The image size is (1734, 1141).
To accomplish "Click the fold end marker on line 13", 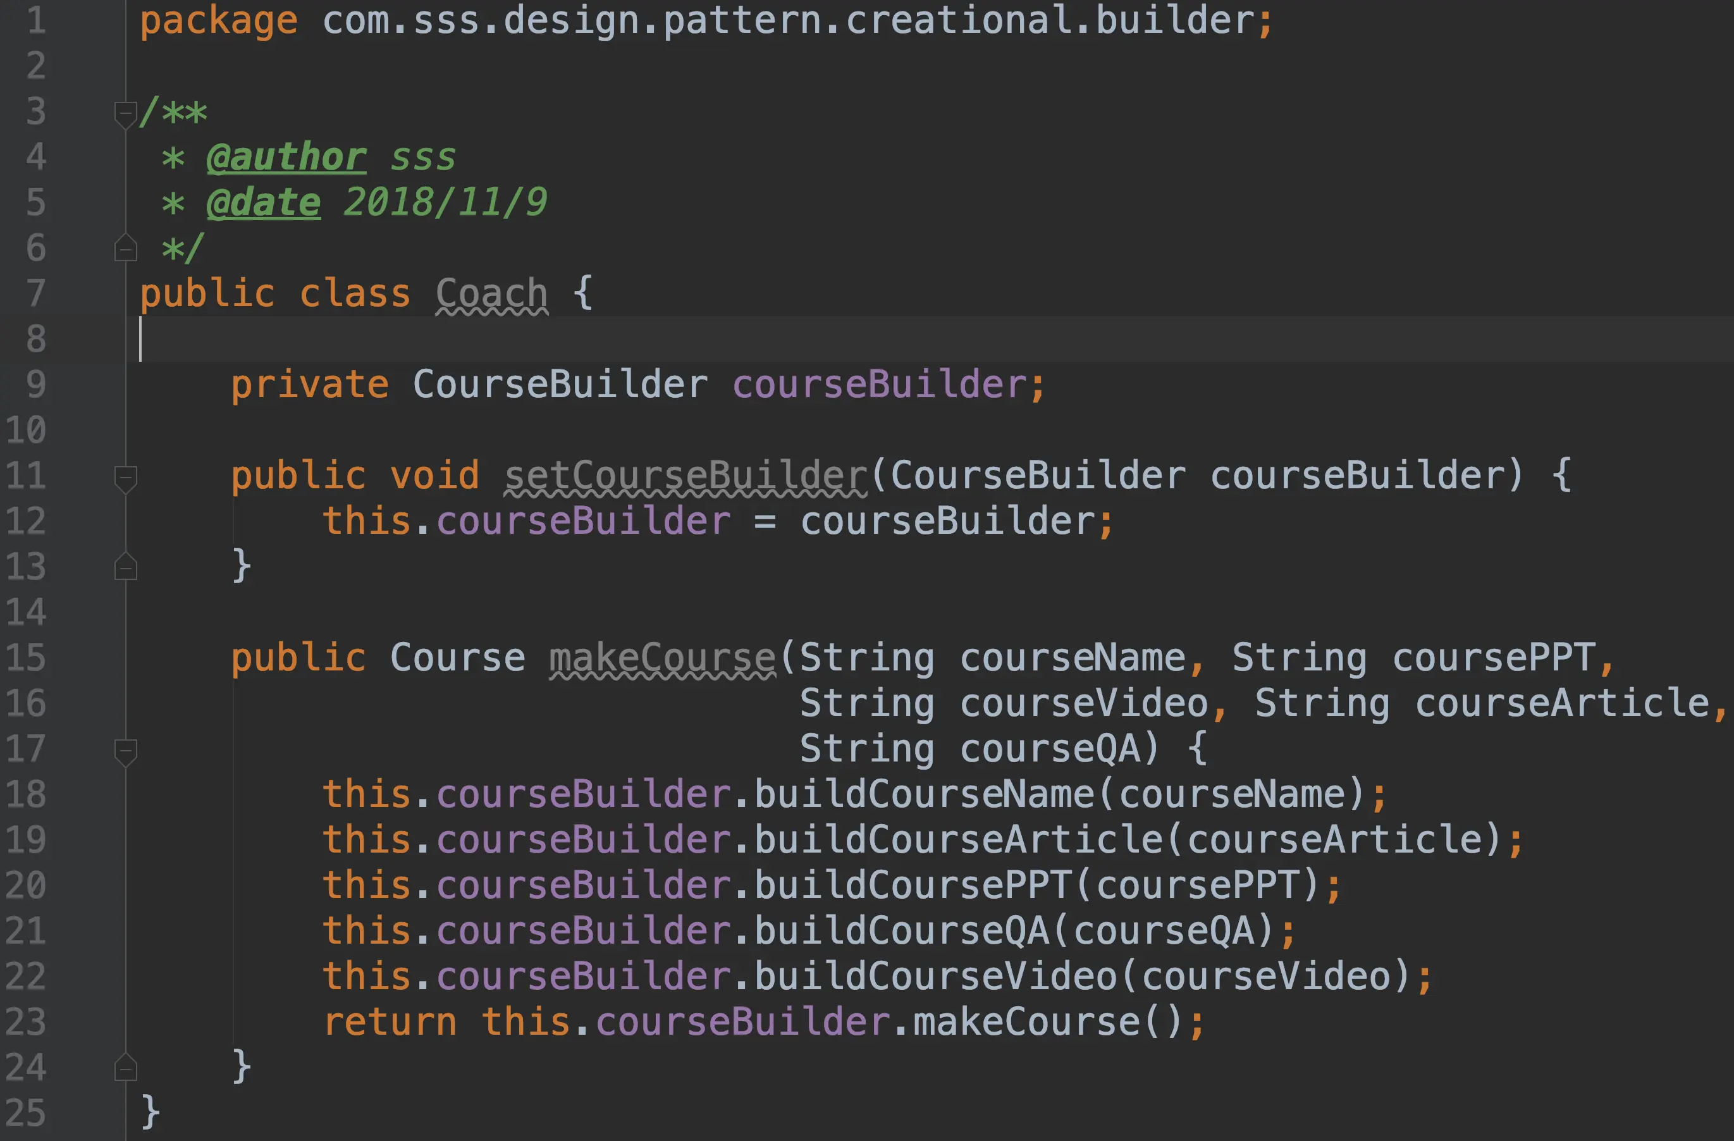I will click(x=126, y=567).
